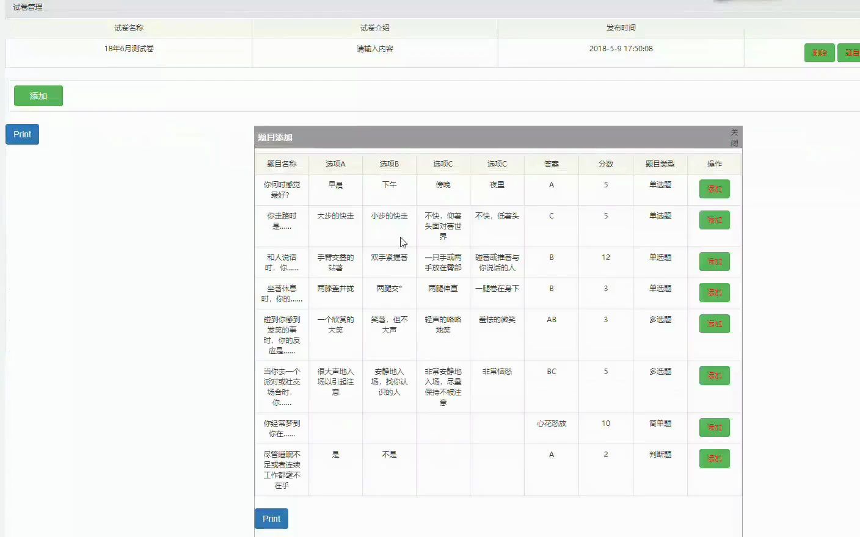Click the option 手臂交叠的站着
Viewport: 860px width, 537px height.
[335, 262]
